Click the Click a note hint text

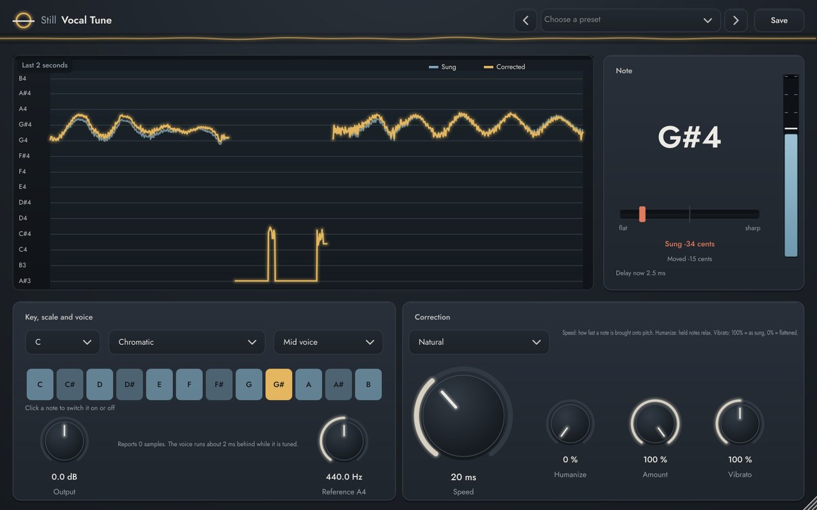70,408
